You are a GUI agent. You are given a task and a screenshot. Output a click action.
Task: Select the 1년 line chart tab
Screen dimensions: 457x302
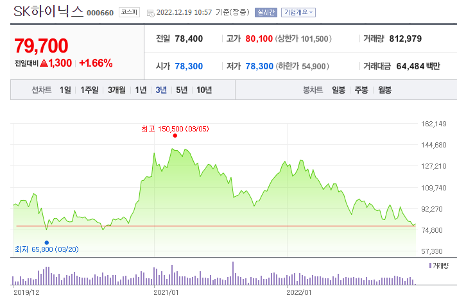141,90
